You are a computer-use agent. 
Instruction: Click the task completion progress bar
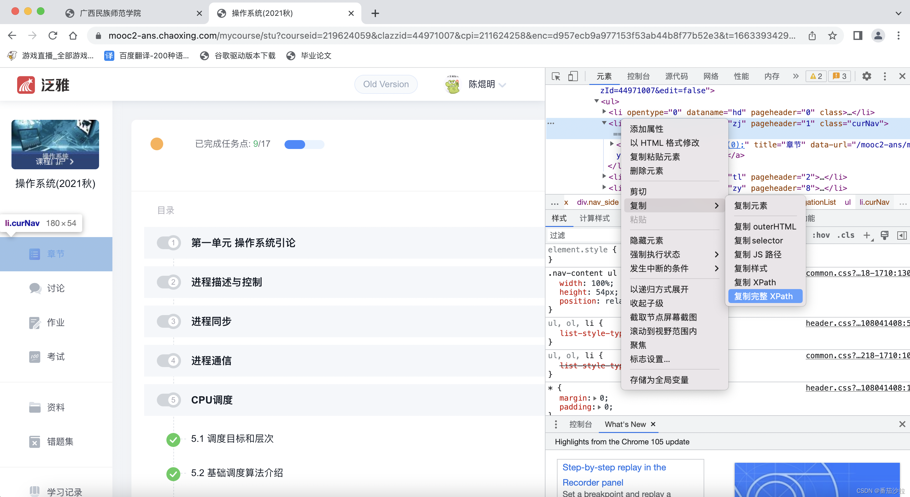tap(304, 144)
